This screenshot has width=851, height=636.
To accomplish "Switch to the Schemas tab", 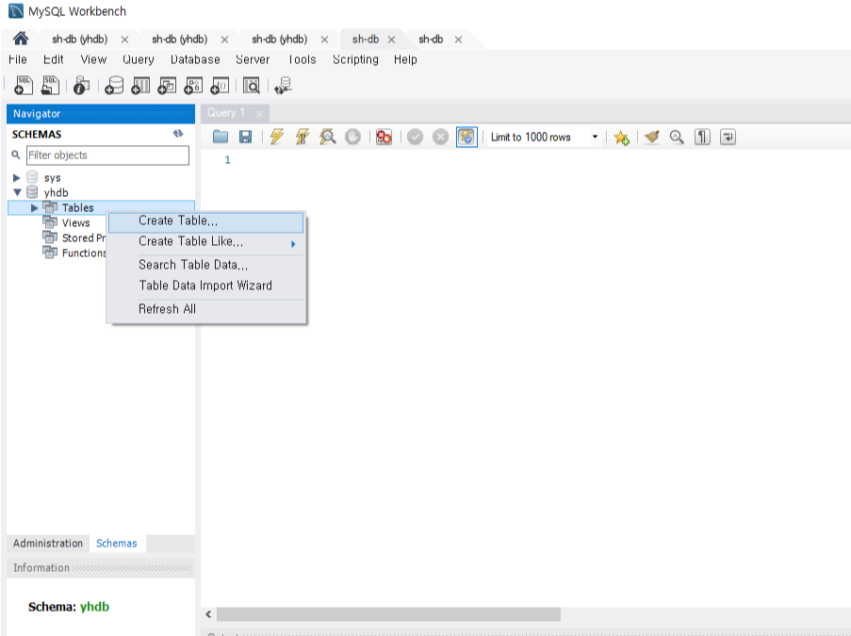I will click(x=117, y=544).
